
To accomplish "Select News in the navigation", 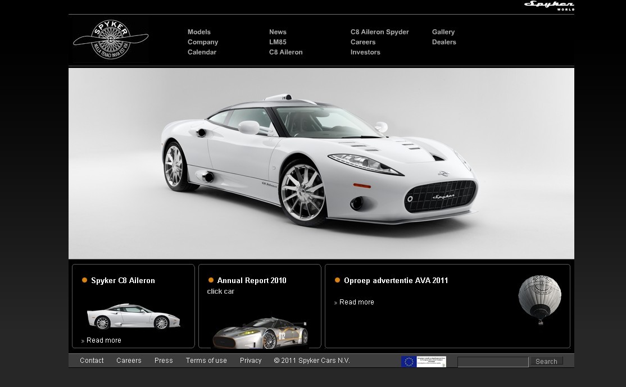I will 278,32.
